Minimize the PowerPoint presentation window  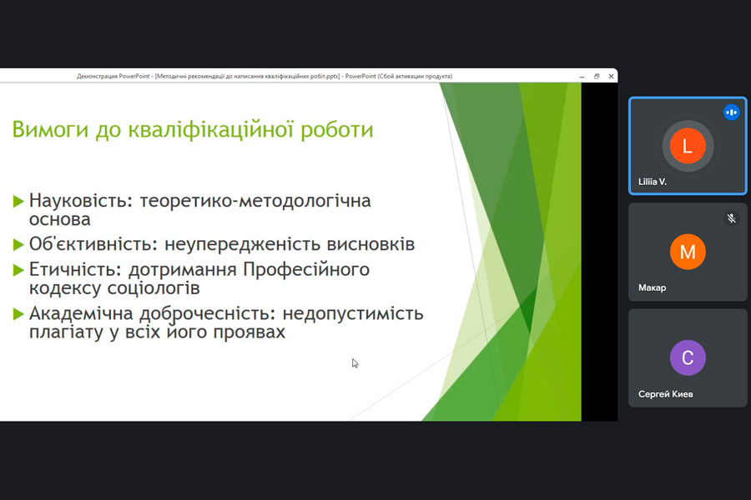click(x=582, y=77)
